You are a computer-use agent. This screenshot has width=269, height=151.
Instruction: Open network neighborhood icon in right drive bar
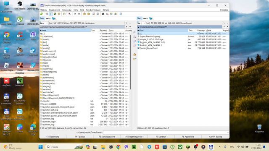(x=151, y=18)
